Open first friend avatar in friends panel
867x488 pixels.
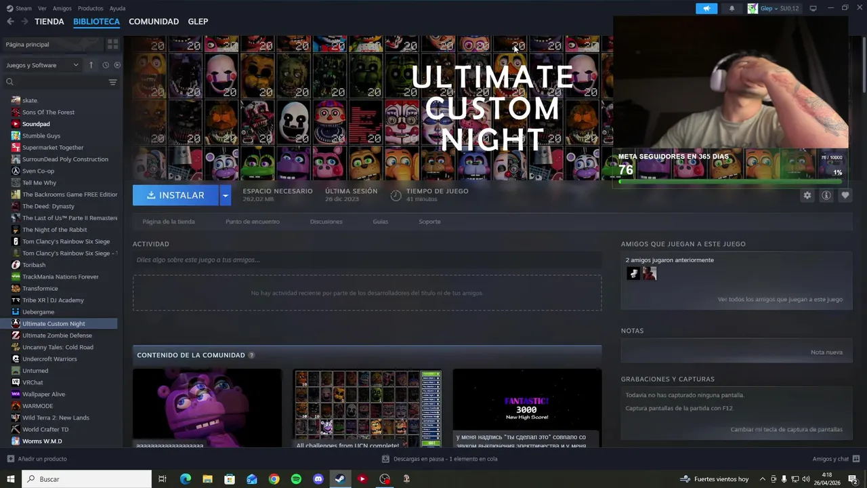tap(633, 273)
